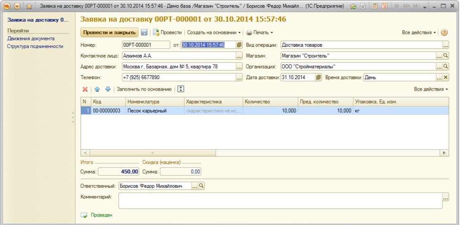
Task: Select the code cell 00-00000003
Action: 108,111
